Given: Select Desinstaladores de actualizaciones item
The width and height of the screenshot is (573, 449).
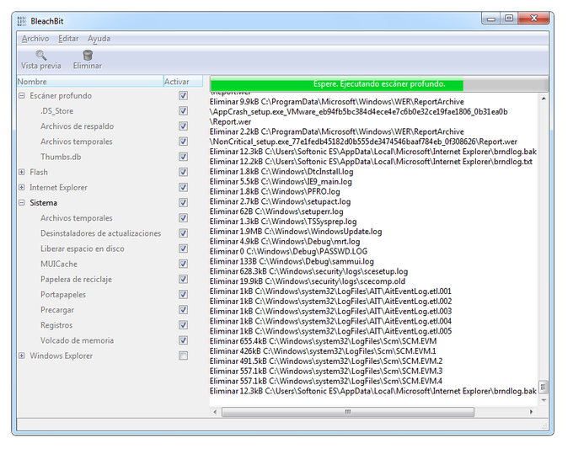Looking at the screenshot, I should 101,233.
